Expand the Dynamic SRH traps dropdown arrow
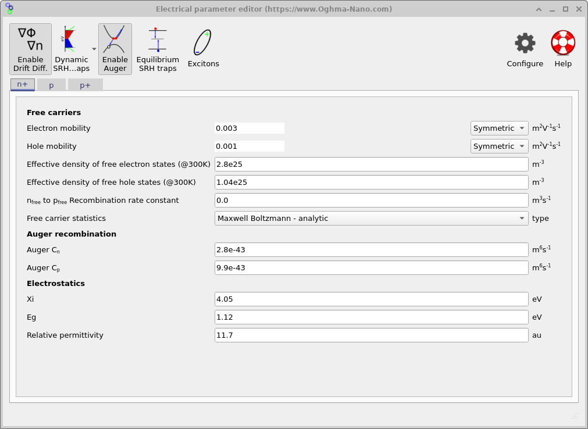Image resolution: width=588 pixels, height=429 pixels. [94, 49]
